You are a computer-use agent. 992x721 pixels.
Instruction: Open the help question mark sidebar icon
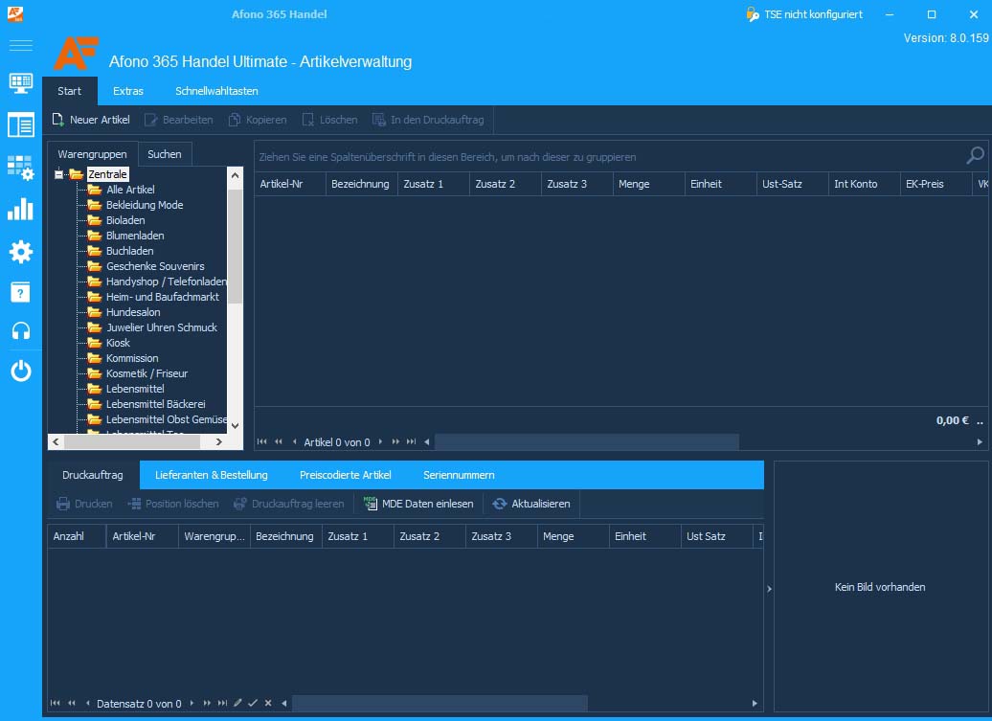coord(20,292)
